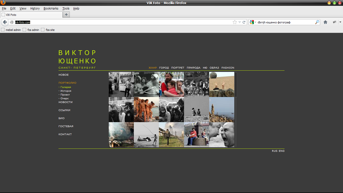Click the magnifying glass search icon
This screenshot has width=343, height=193.
tap(317, 22)
